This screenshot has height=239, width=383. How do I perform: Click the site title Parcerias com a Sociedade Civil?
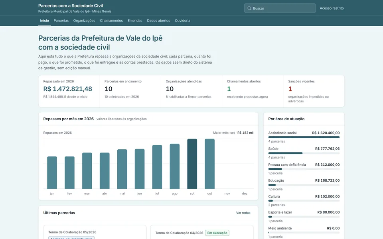click(71, 6)
